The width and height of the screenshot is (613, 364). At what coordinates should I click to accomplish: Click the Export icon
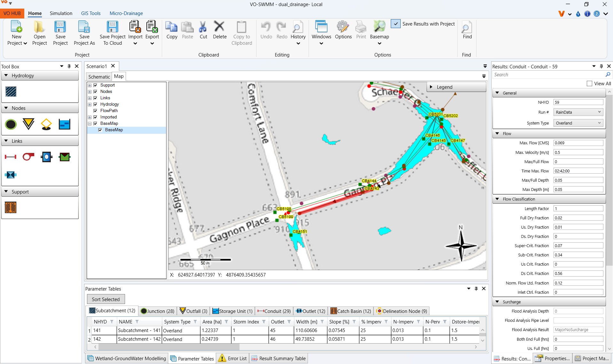click(152, 27)
